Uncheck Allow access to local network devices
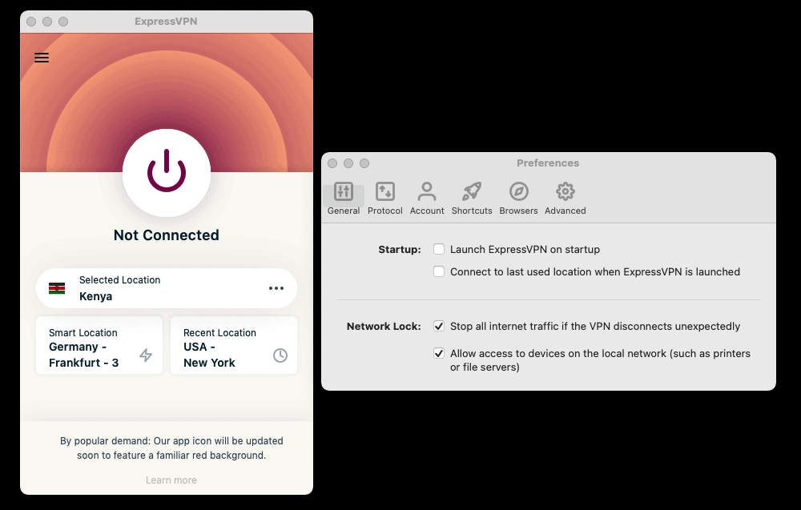 439,353
